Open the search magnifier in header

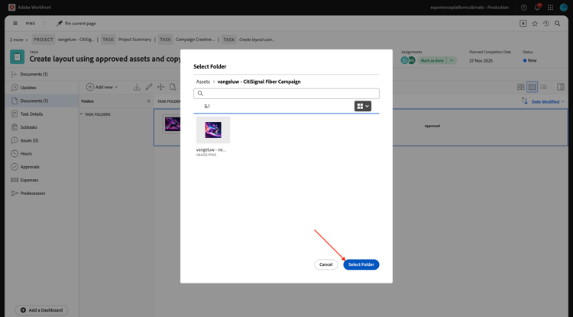tap(557, 24)
